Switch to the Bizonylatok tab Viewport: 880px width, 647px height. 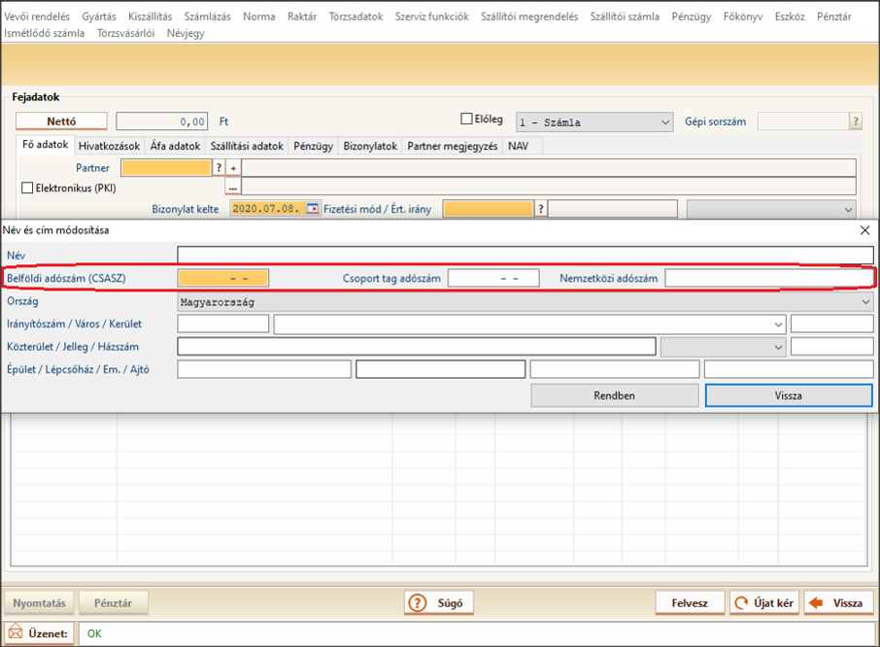pyautogui.click(x=370, y=146)
